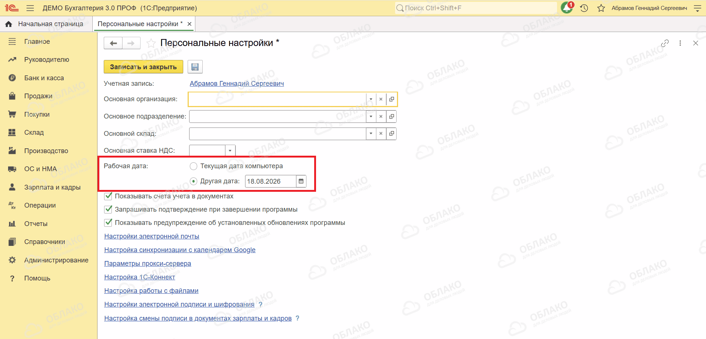Navigate back with the left arrow
706x339 pixels.
113,43
